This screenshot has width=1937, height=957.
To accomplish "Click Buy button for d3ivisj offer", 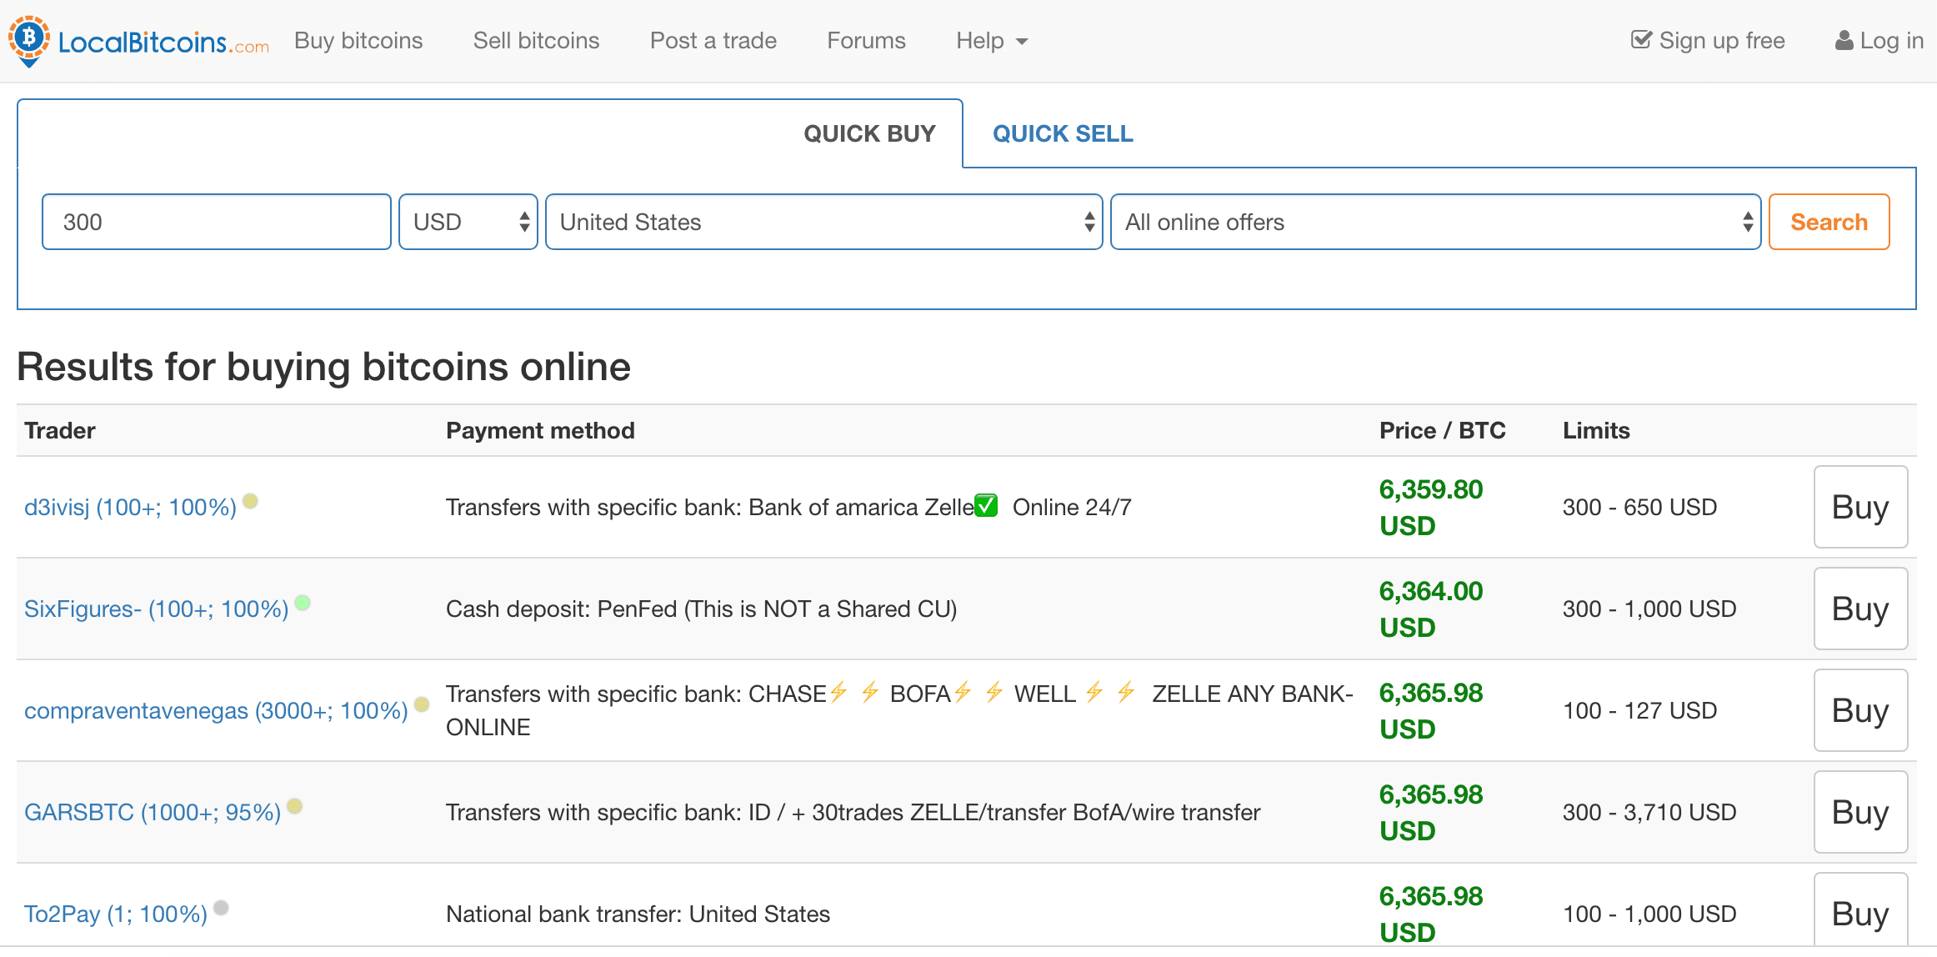I will (x=1860, y=507).
